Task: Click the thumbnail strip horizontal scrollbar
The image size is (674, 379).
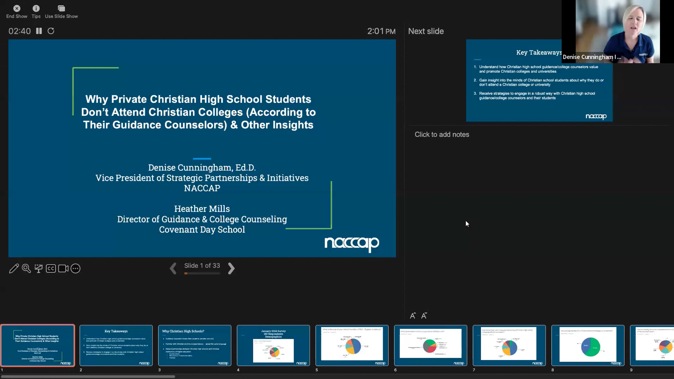Action: click(x=88, y=376)
